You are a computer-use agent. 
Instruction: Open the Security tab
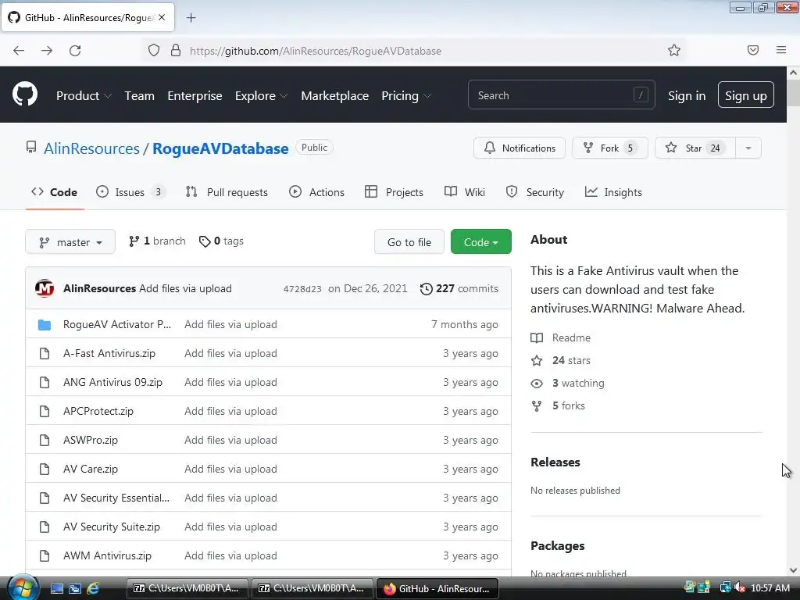[x=534, y=192]
